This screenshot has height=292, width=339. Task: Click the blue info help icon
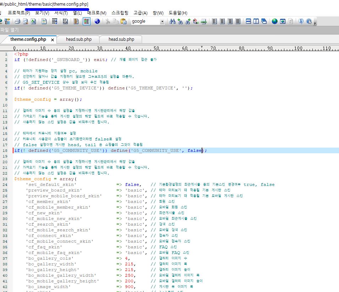pyautogui.click(x=301, y=21)
